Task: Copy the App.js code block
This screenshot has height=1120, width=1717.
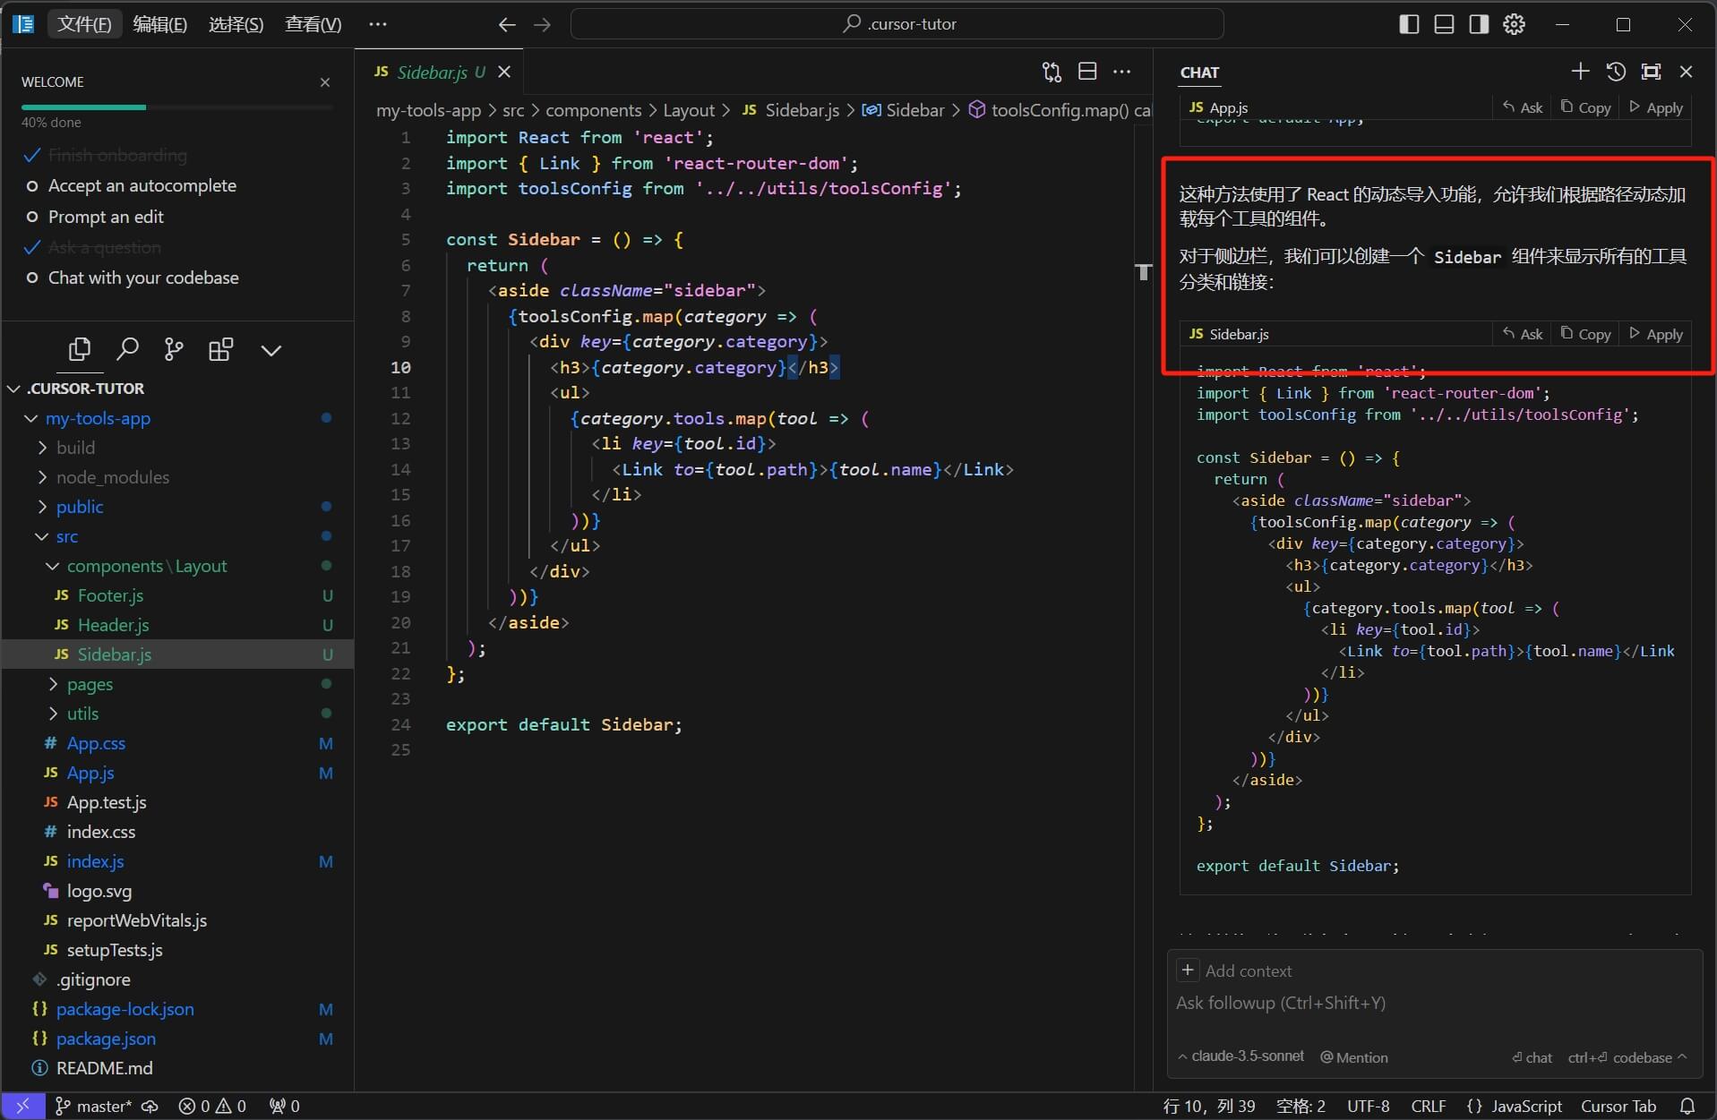Action: click(x=1585, y=107)
